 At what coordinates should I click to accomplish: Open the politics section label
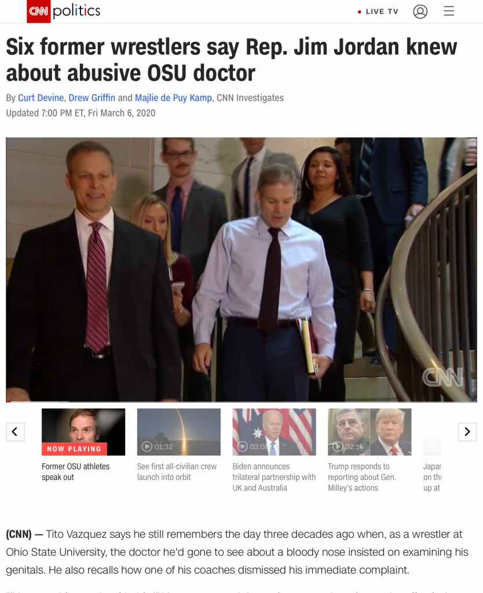[x=76, y=11]
